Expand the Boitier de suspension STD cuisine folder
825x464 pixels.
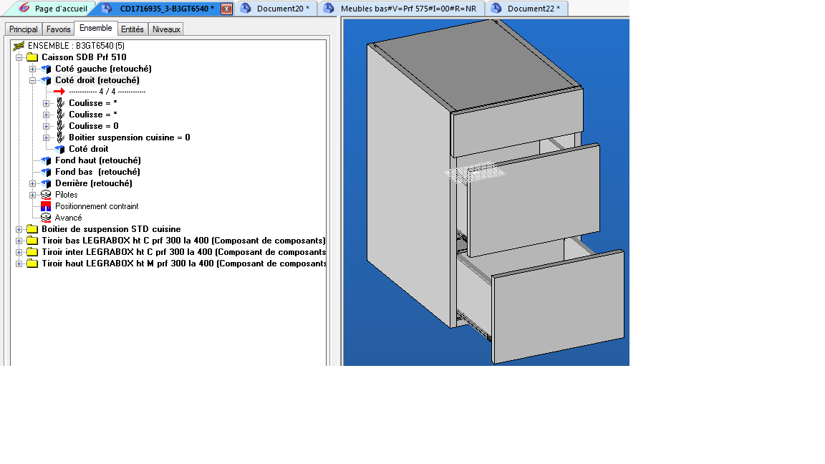coord(19,229)
